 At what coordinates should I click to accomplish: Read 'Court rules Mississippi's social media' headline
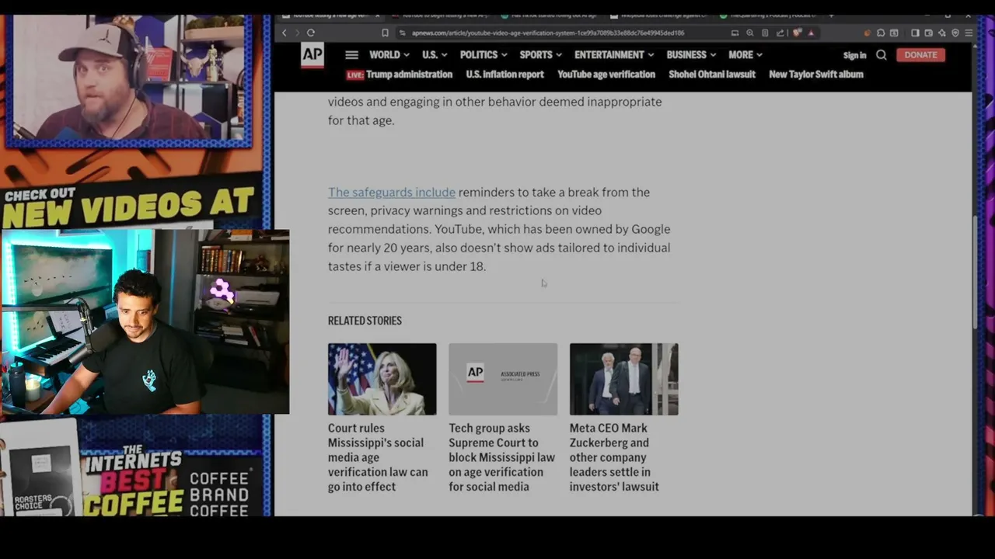pyautogui.click(x=378, y=457)
